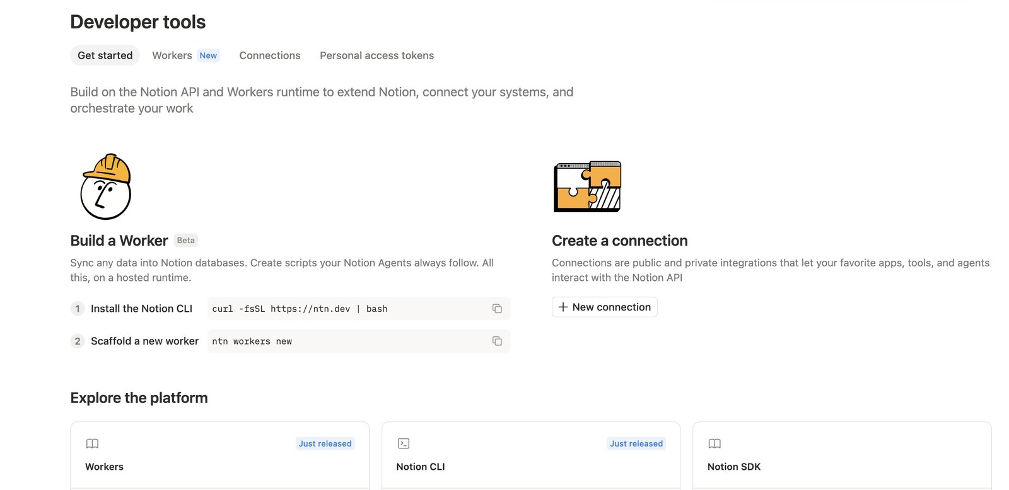This screenshot has width=1009, height=490.
Task: Click the step 2 number badge
Action: click(78, 341)
